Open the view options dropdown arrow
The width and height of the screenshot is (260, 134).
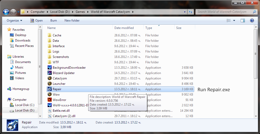[x=234, y=20]
